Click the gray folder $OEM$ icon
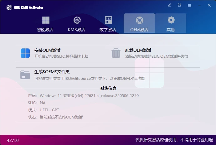Image resolution: width=216 pixels, height=145 pixels. [25, 75]
